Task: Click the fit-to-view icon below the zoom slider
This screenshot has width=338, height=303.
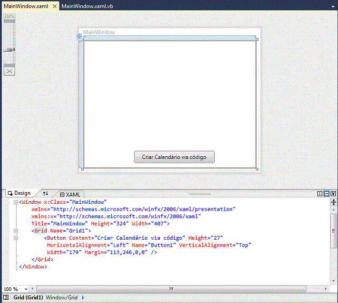Action: 9,71
